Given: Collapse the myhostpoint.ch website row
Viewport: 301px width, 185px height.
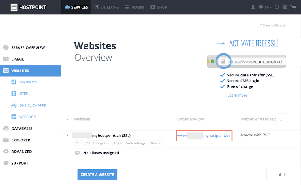Looking at the screenshot, I should pos(68,135).
